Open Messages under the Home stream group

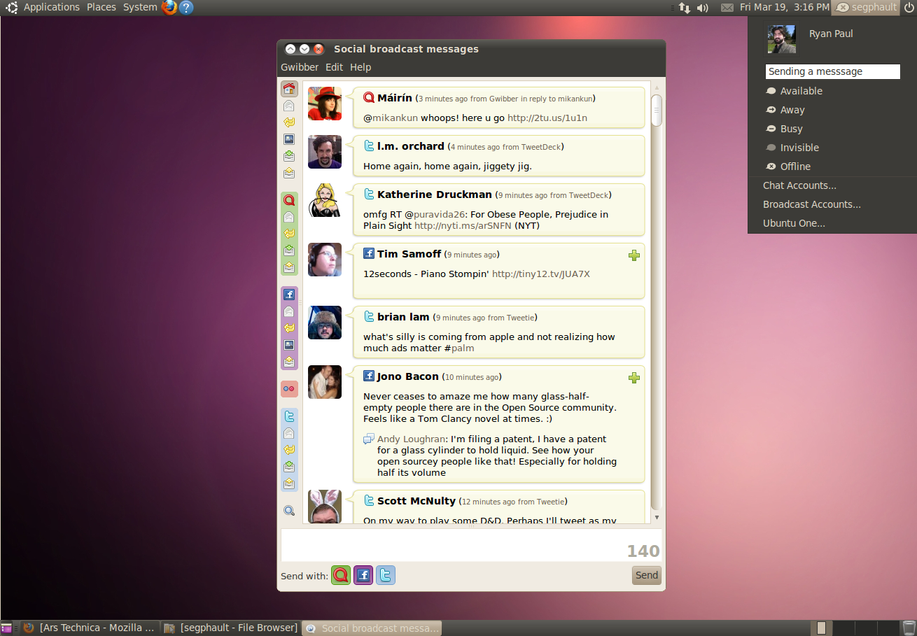point(289,106)
